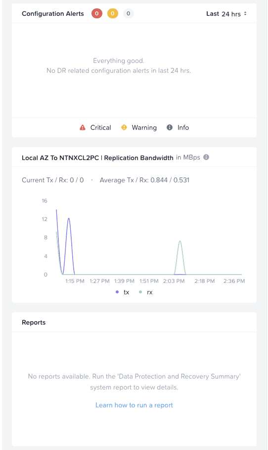268x450 pixels.
Task: Click the Critical legend label
Action: pyautogui.click(x=101, y=127)
